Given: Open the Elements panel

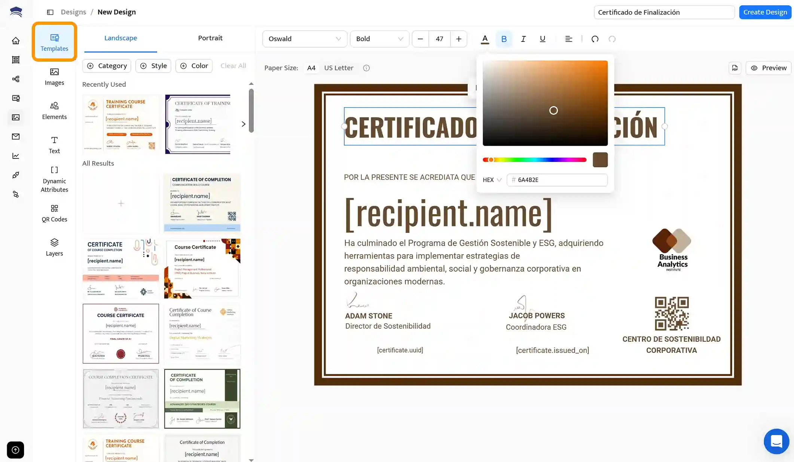Looking at the screenshot, I should point(54,111).
